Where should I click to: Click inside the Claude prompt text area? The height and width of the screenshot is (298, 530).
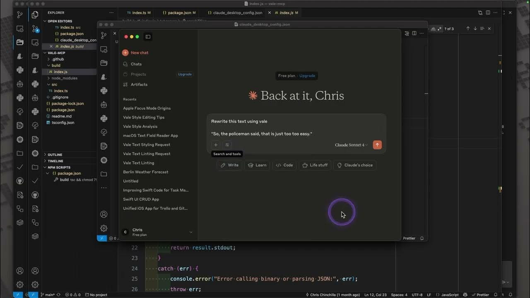(x=296, y=127)
